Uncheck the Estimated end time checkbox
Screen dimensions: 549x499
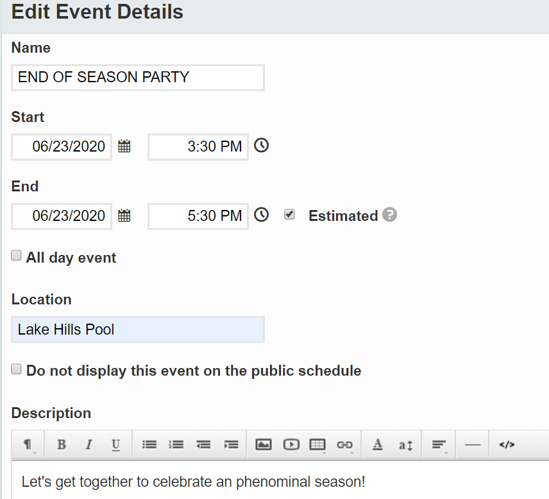290,215
